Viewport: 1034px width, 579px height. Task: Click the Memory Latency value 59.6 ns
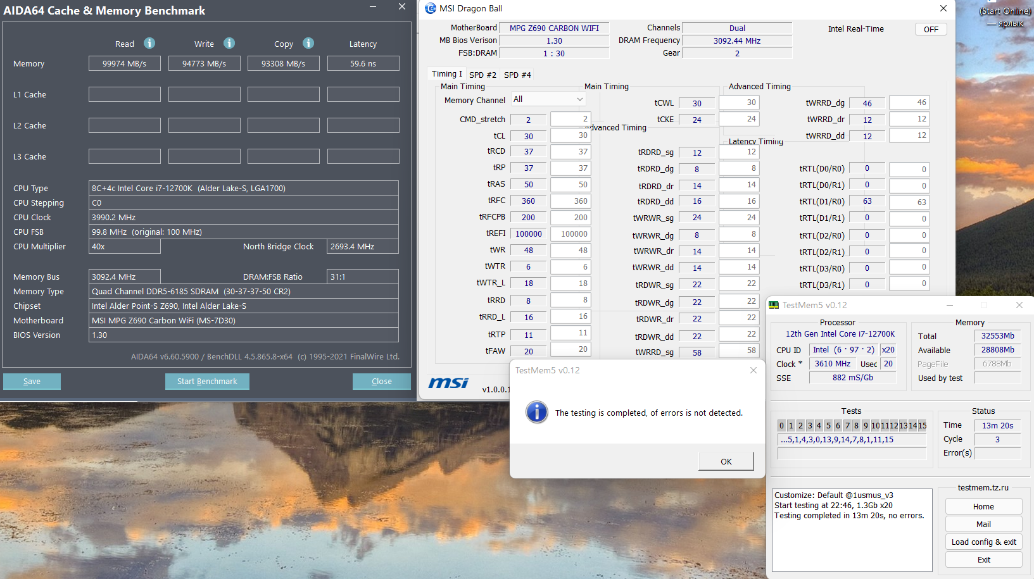363,63
